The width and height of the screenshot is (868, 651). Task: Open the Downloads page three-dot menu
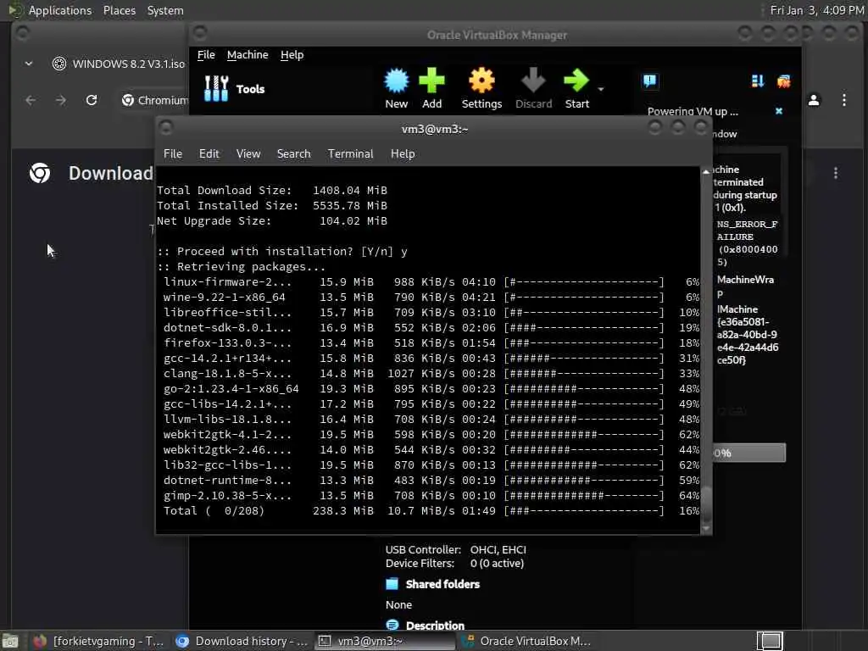pyautogui.click(x=836, y=173)
